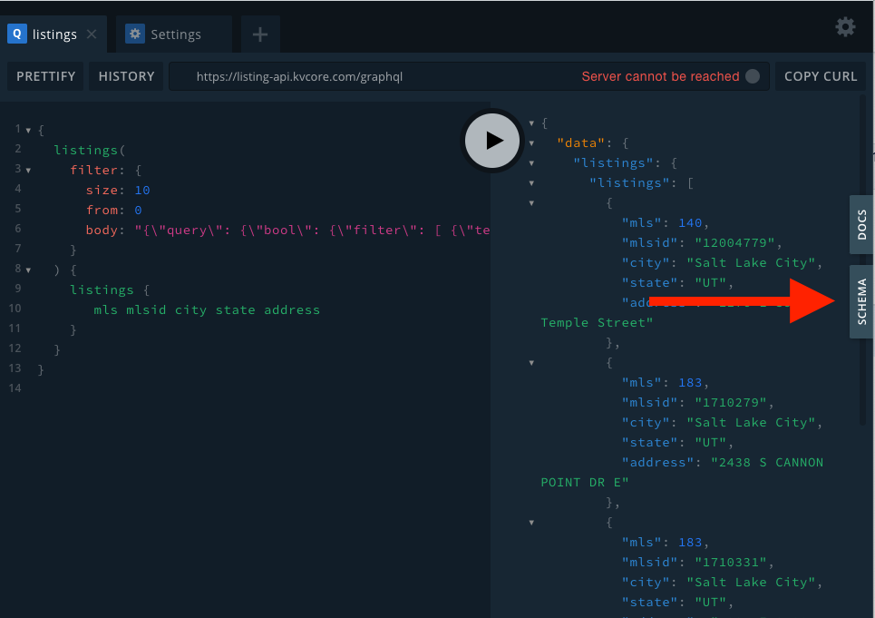Click COPY CURL to copy request
The height and width of the screenshot is (618, 875).
tap(820, 76)
